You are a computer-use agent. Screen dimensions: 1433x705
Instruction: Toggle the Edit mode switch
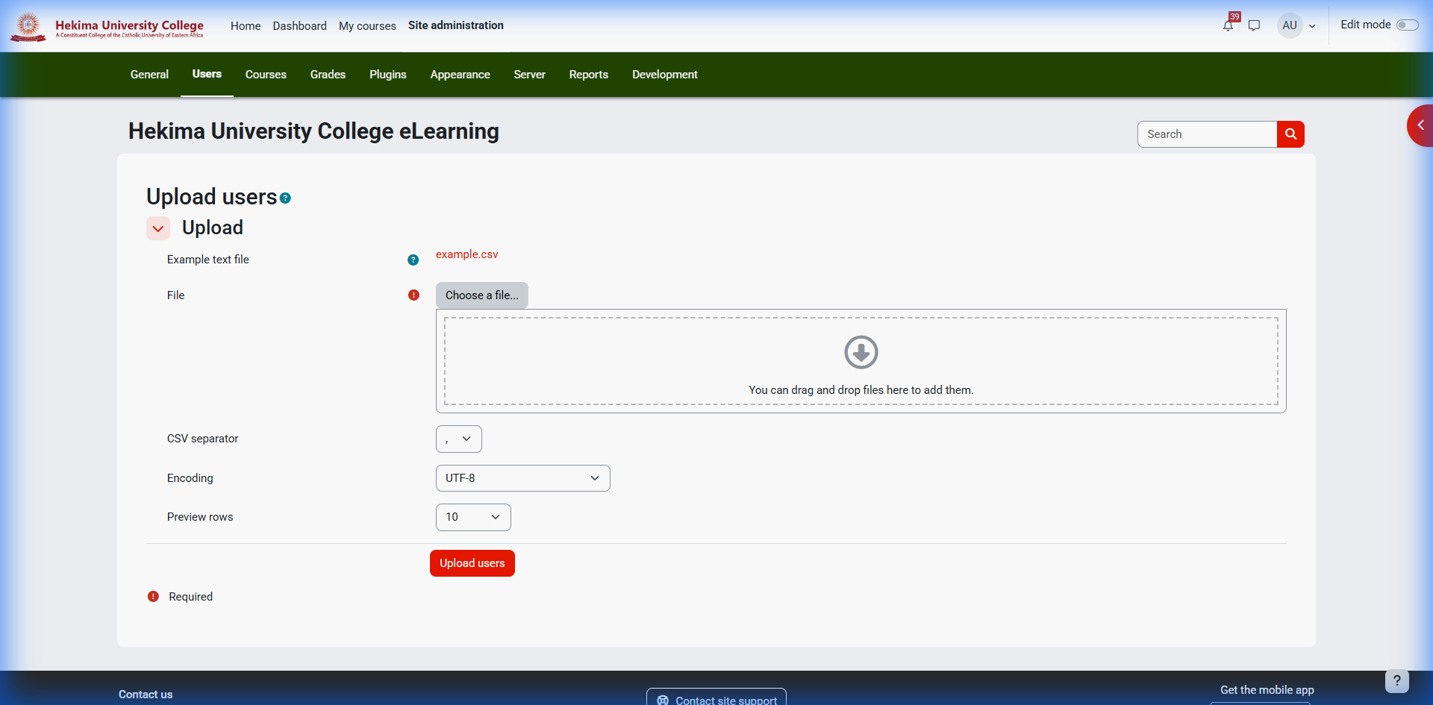[x=1407, y=25]
